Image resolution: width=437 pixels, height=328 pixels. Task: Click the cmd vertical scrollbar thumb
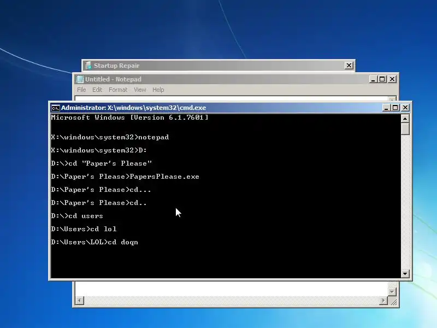point(405,129)
